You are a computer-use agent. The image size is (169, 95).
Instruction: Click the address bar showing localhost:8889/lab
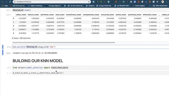click(52, 2)
